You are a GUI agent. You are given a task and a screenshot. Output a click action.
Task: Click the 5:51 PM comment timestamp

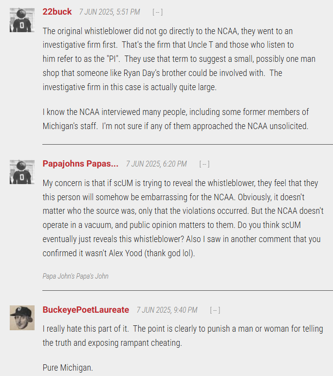[x=109, y=12]
